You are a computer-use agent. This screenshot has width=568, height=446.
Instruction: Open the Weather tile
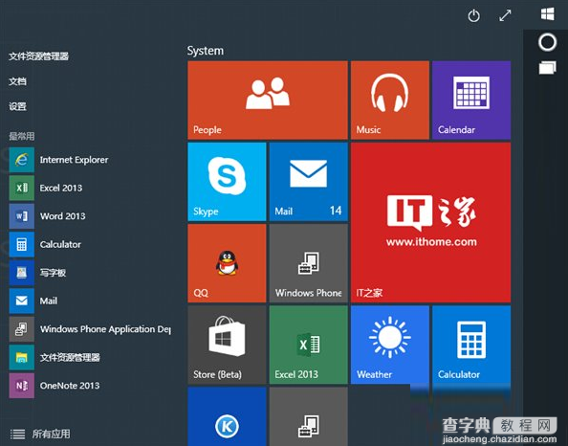click(390, 345)
